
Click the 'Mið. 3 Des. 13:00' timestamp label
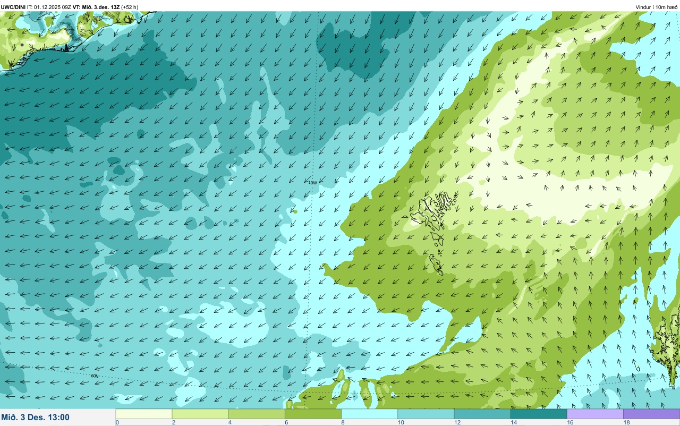36,417
